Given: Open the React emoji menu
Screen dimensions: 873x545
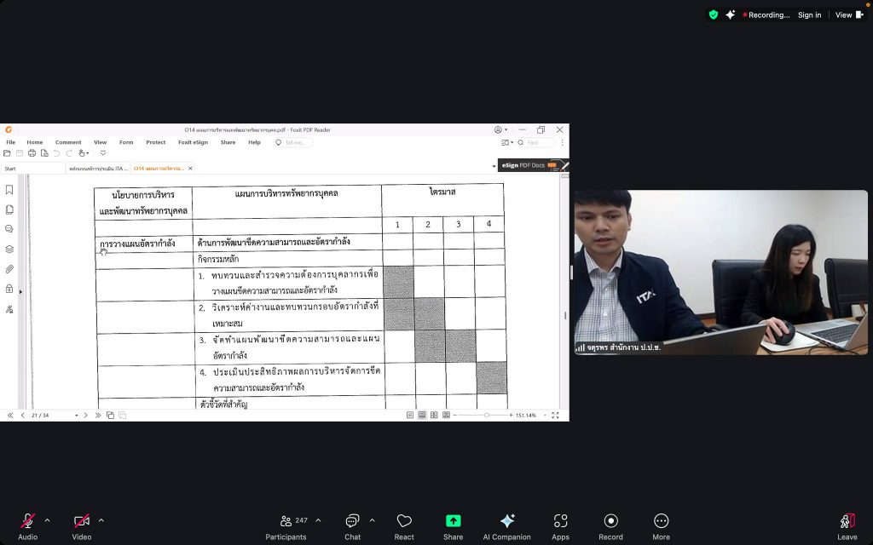Looking at the screenshot, I should 404,526.
